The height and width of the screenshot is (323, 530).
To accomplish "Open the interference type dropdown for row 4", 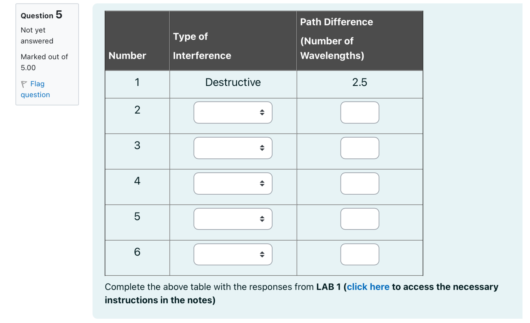I will tap(232, 183).
